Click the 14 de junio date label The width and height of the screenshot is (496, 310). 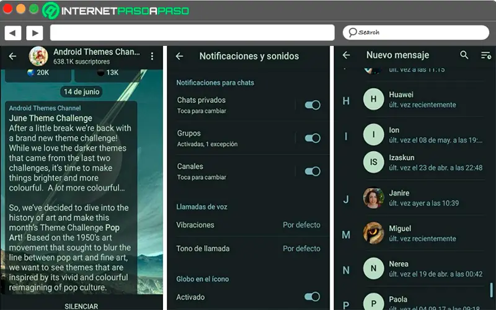tap(82, 92)
